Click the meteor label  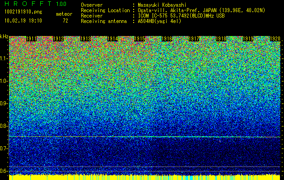64,14
